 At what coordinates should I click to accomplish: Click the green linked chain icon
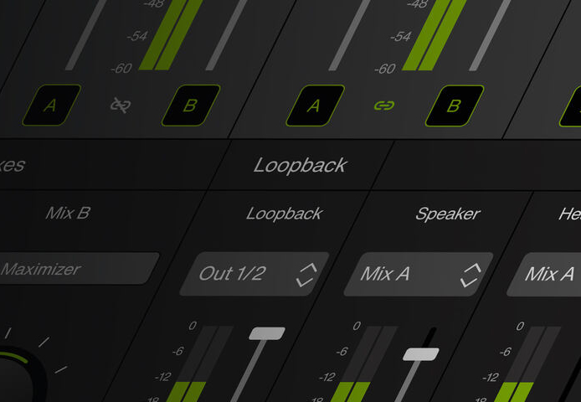point(384,106)
